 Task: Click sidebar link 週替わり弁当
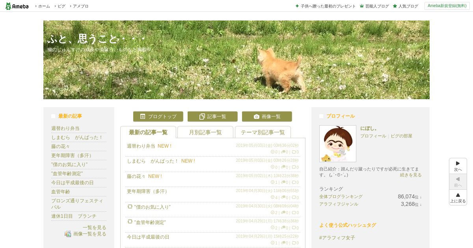click(x=65, y=128)
